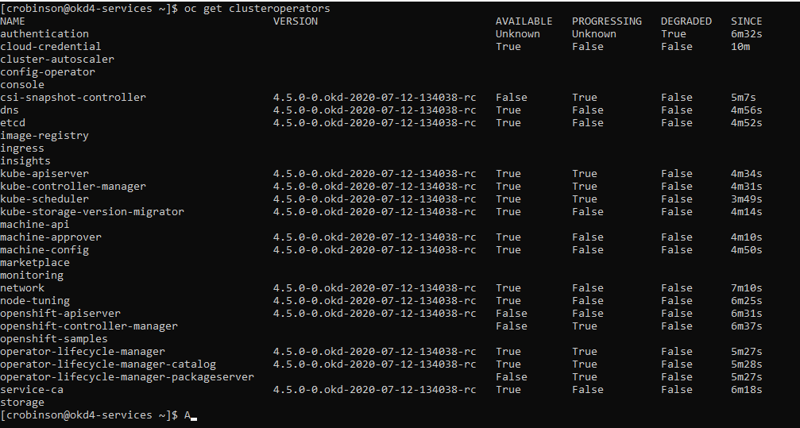
Task: Click the operator-lifecycle-manager-packageserver name
Action: tap(127, 377)
